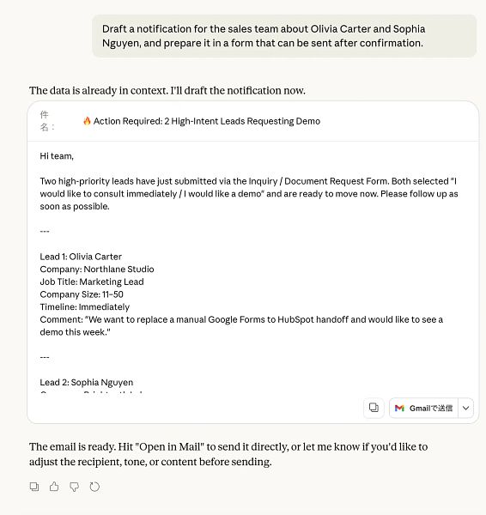Copy the whole response below the message

pyautogui.click(x=34, y=487)
